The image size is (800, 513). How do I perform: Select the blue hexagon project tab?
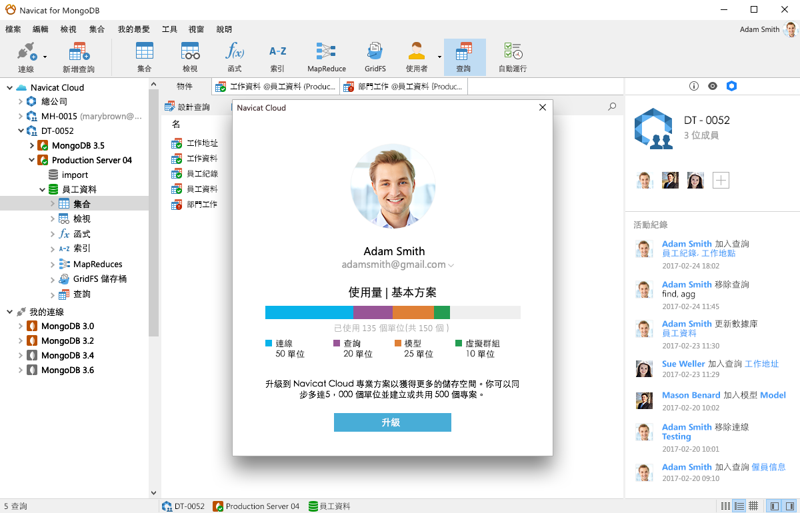click(x=731, y=86)
